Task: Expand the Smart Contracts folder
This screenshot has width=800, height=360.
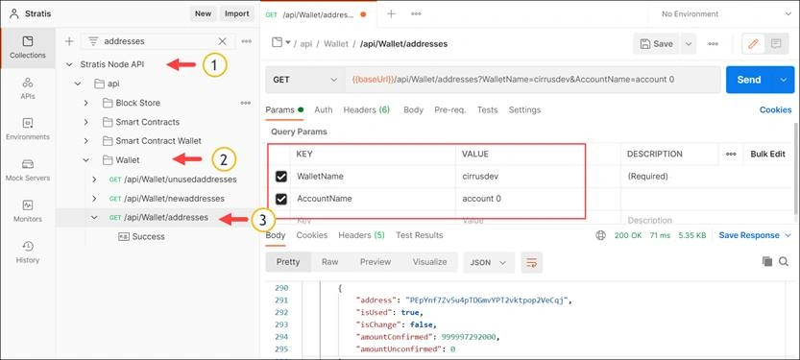Action: point(85,122)
